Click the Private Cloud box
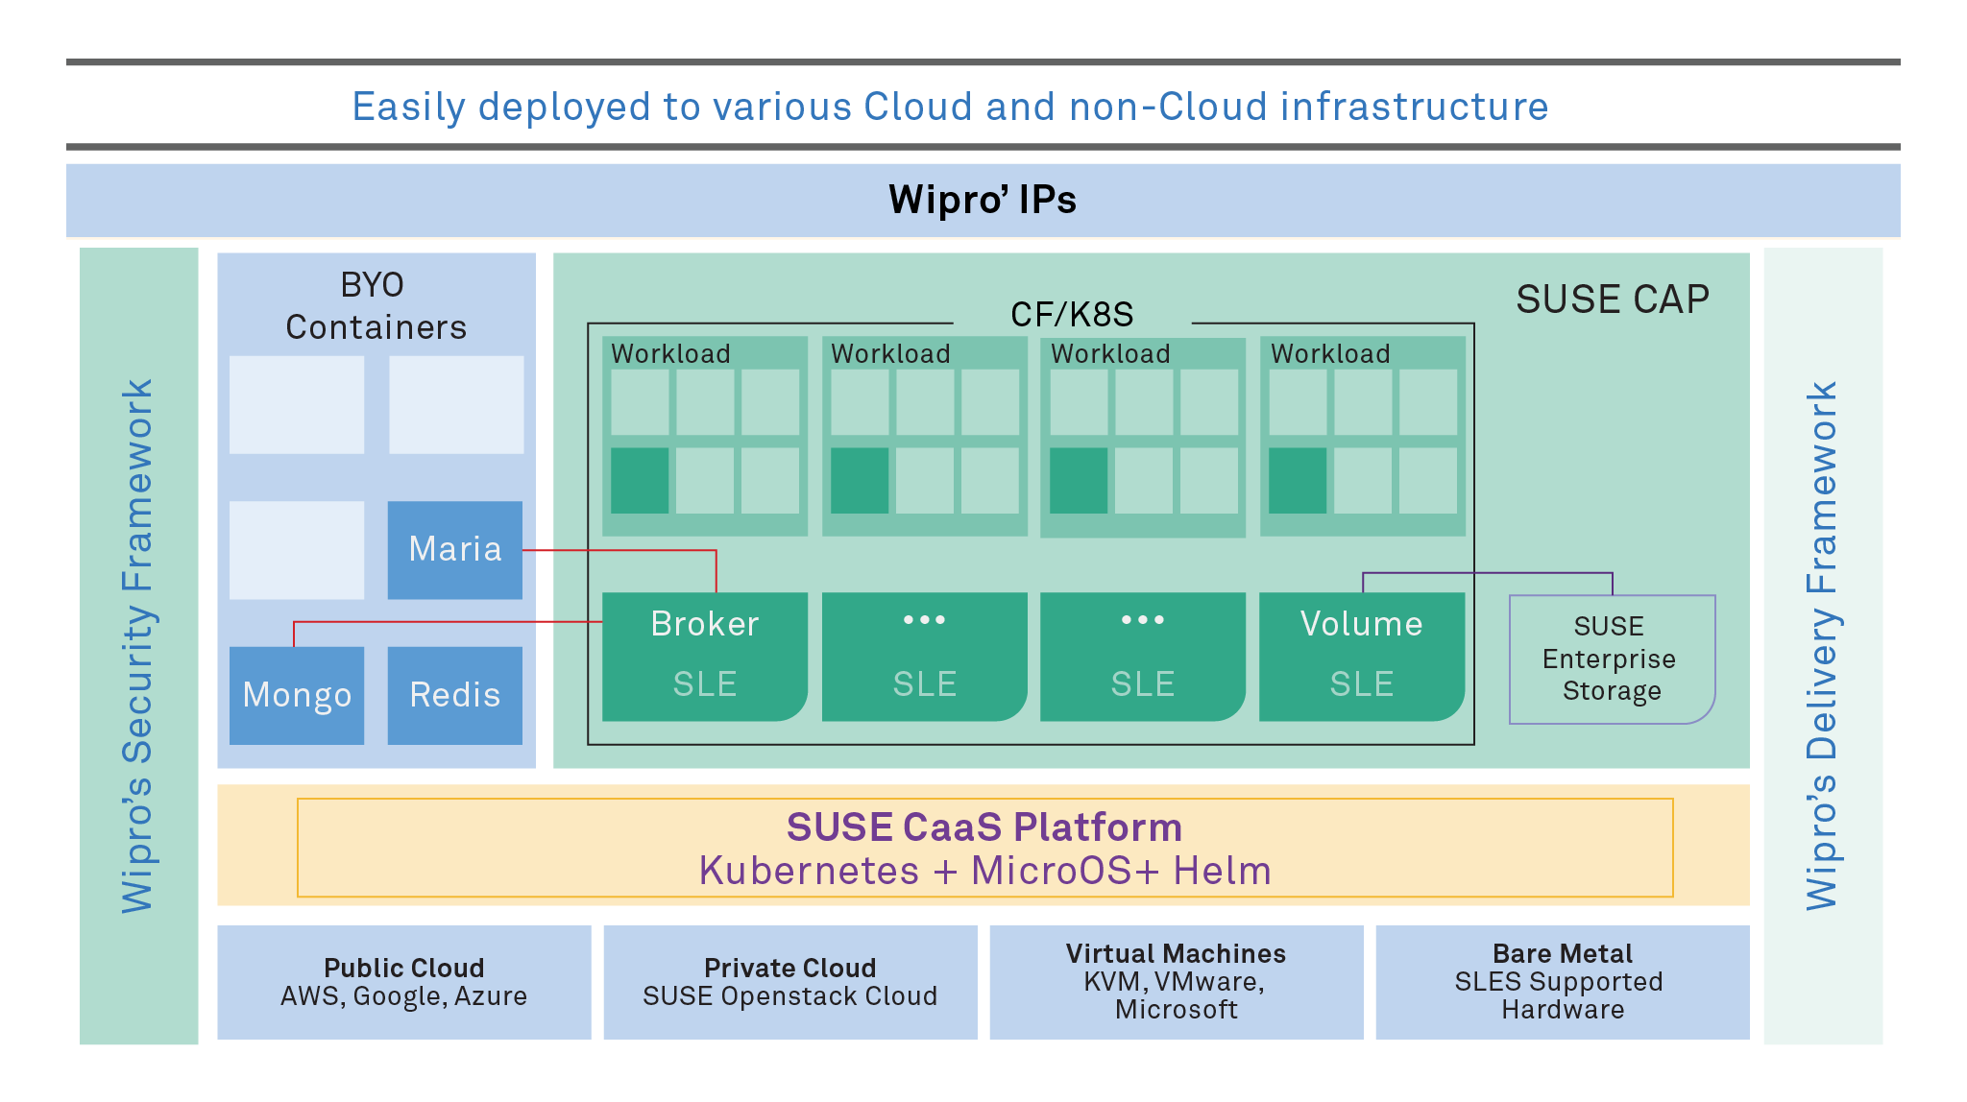Viewport: 1967px width, 1102px height. (789, 982)
